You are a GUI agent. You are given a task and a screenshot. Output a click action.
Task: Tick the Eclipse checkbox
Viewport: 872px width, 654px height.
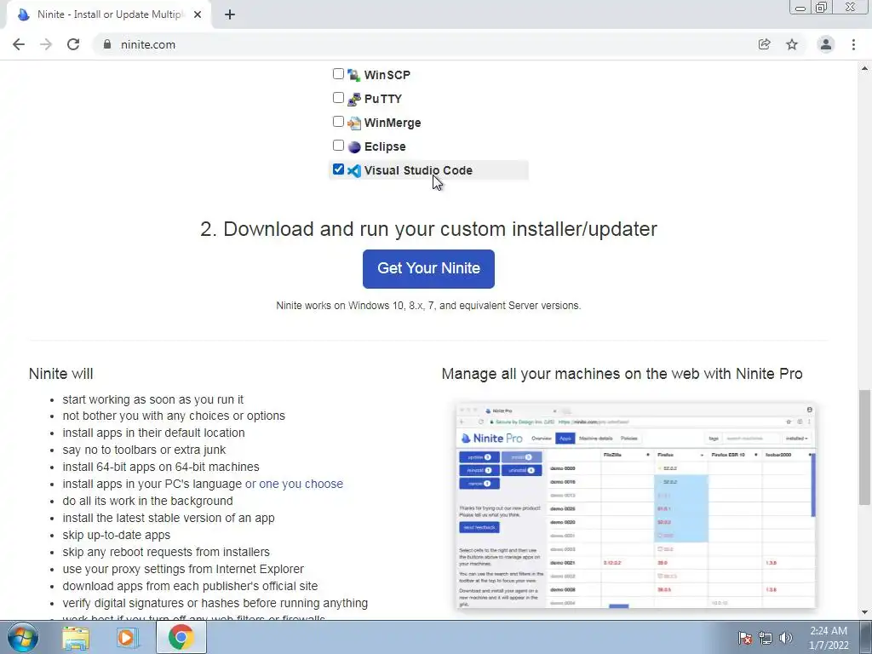click(x=338, y=145)
